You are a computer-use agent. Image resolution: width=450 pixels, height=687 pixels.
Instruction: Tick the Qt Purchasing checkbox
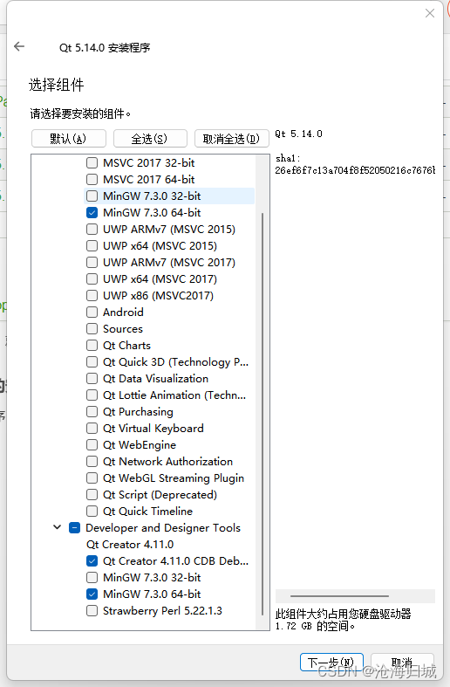(92, 412)
